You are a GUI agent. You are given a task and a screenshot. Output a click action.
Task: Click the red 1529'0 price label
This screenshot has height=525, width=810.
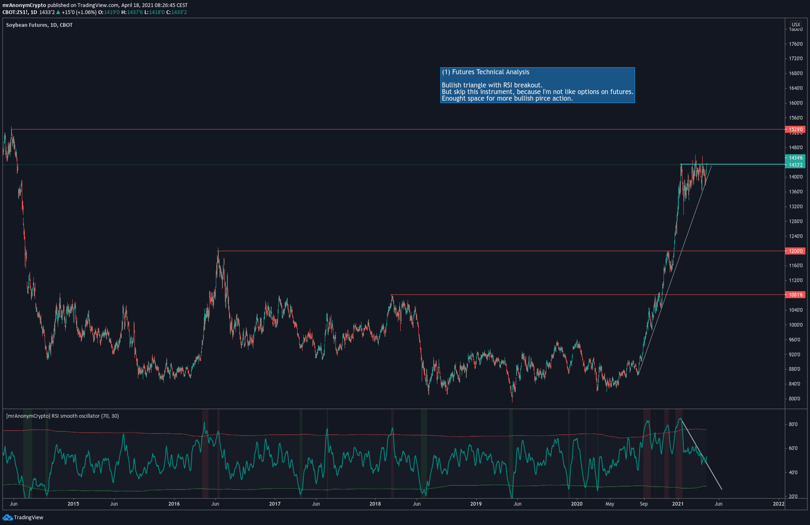pos(796,129)
